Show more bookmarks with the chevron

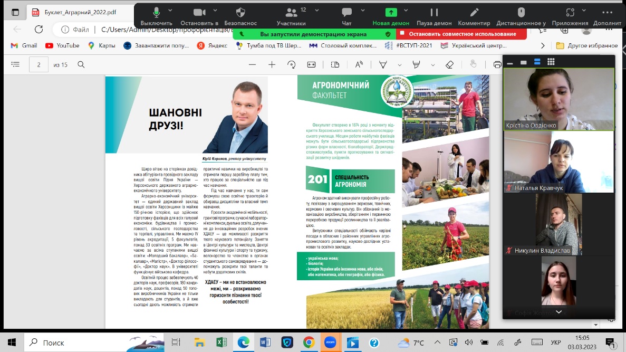tap(543, 45)
